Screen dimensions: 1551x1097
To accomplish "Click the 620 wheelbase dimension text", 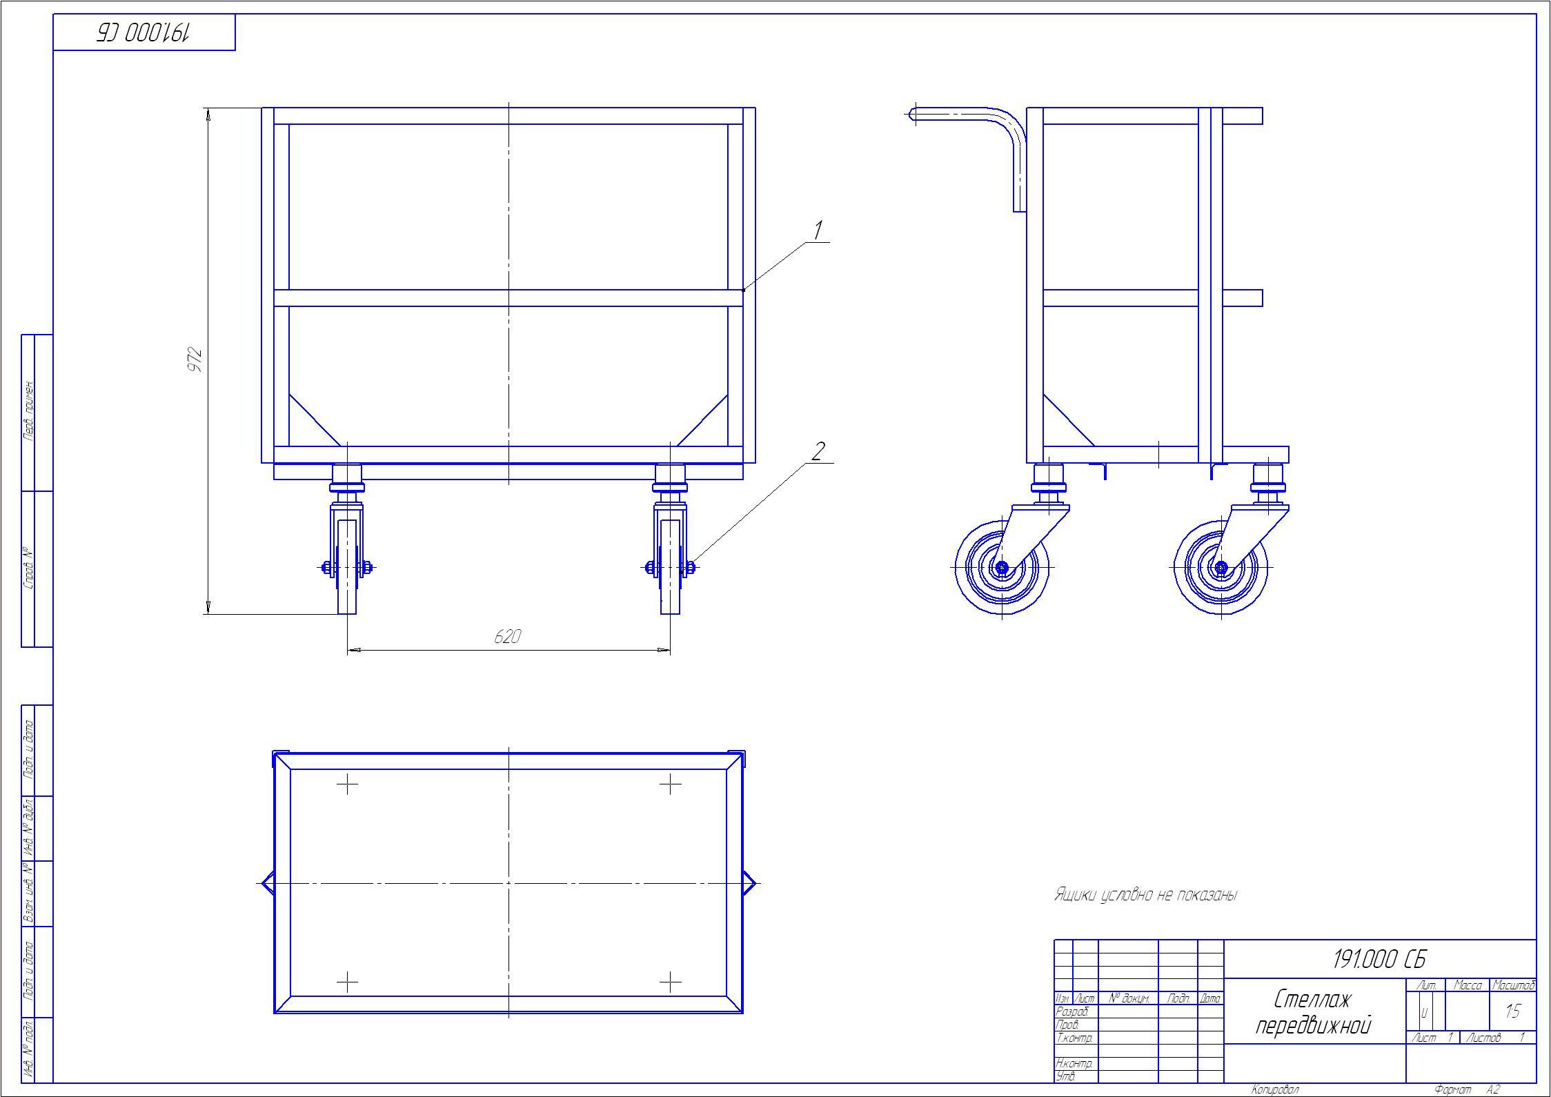I will [507, 637].
